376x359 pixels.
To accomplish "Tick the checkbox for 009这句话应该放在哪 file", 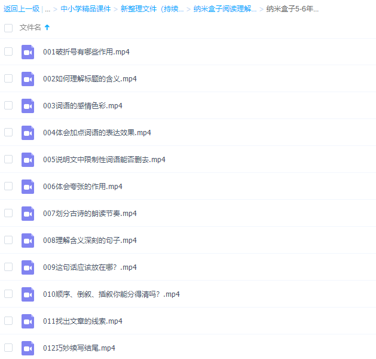I will coord(8,267).
